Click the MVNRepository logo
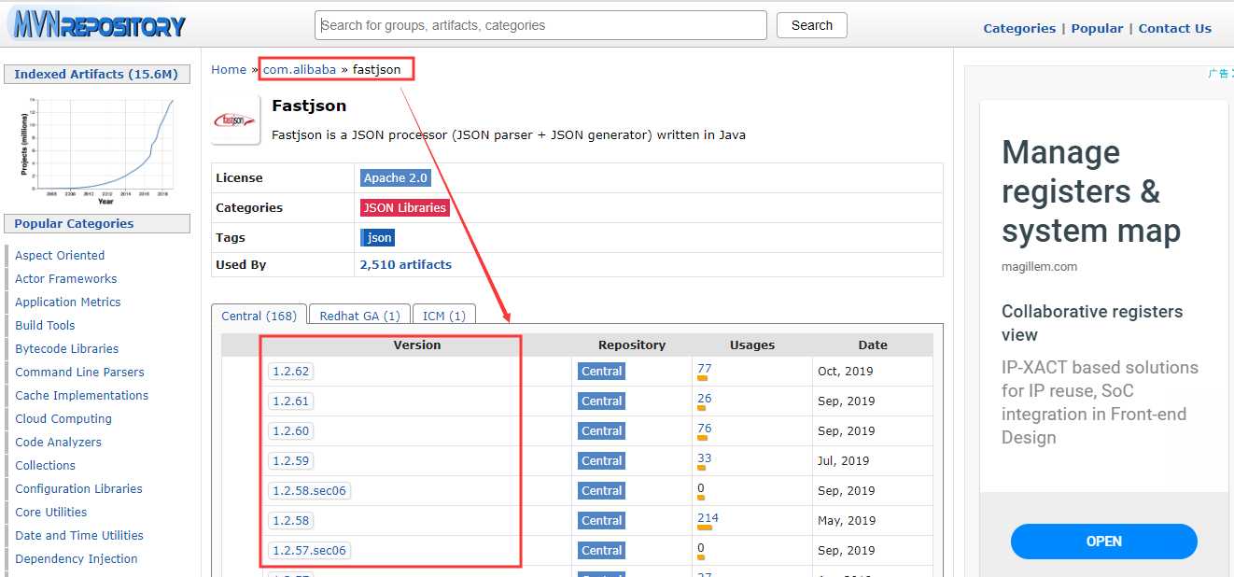This screenshot has width=1234, height=577. [x=96, y=24]
